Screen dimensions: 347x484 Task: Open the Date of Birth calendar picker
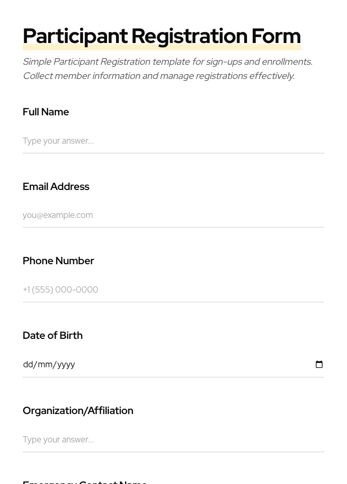pyautogui.click(x=319, y=364)
